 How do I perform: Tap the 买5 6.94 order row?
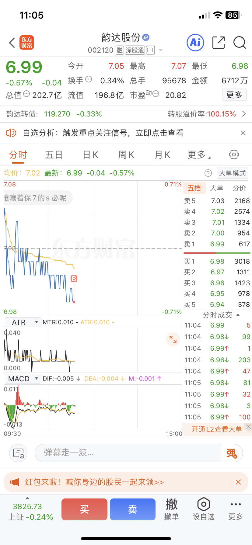pyautogui.click(x=217, y=304)
